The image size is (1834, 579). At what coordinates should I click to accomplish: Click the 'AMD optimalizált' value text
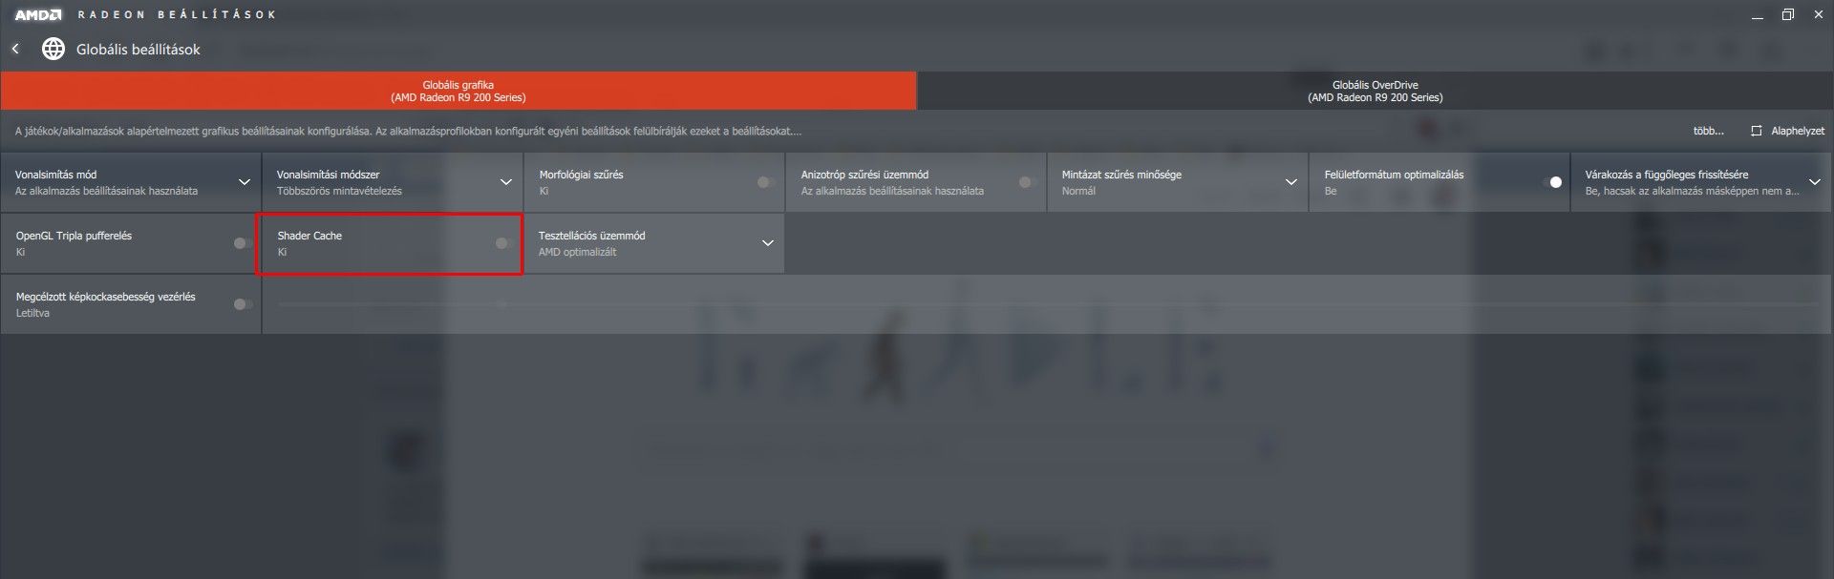point(577,252)
